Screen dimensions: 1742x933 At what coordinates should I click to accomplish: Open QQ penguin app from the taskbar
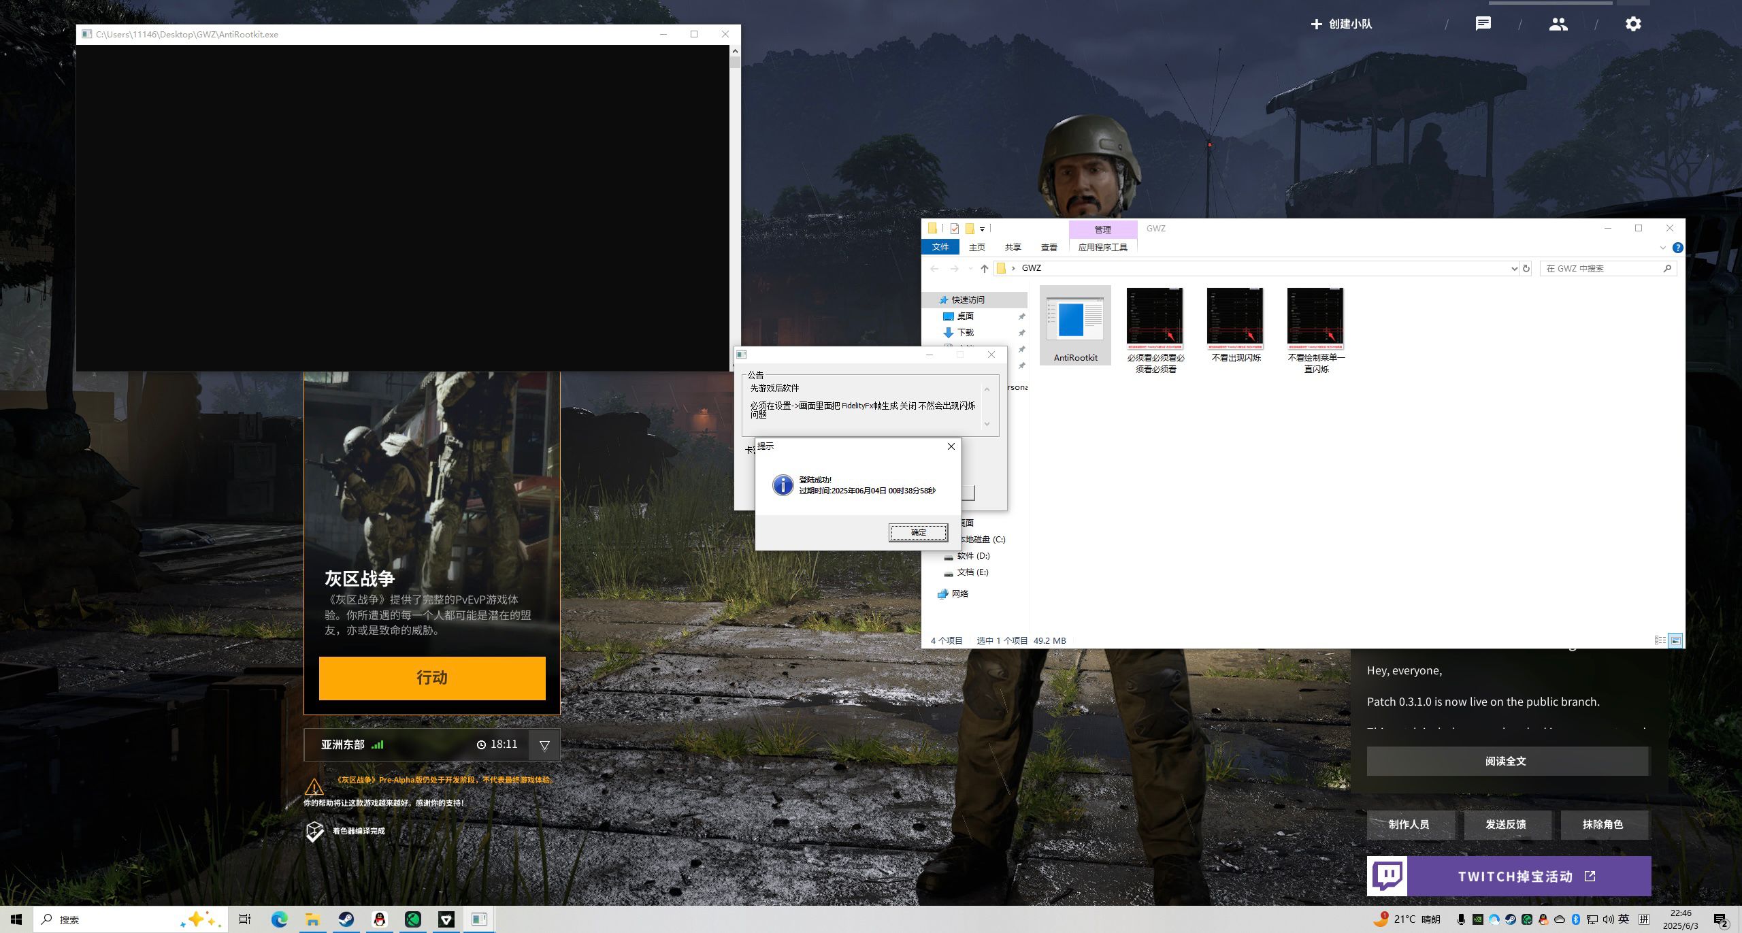click(x=379, y=919)
